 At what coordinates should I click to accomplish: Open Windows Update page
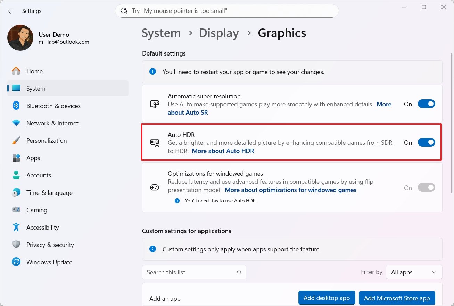[x=68, y=262]
